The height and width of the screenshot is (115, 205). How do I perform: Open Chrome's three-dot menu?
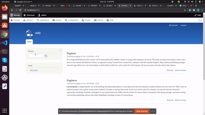point(202,10)
